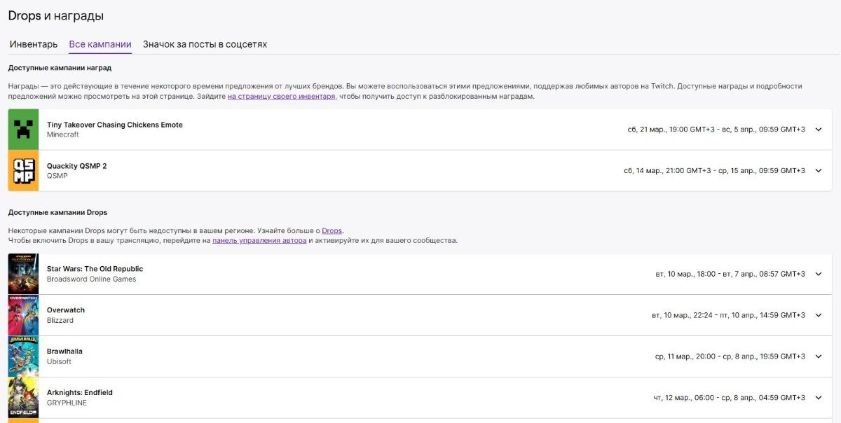Click the Arknights: Endfield cover thumbnail
This screenshot has width=841, height=423.
(23, 398)
